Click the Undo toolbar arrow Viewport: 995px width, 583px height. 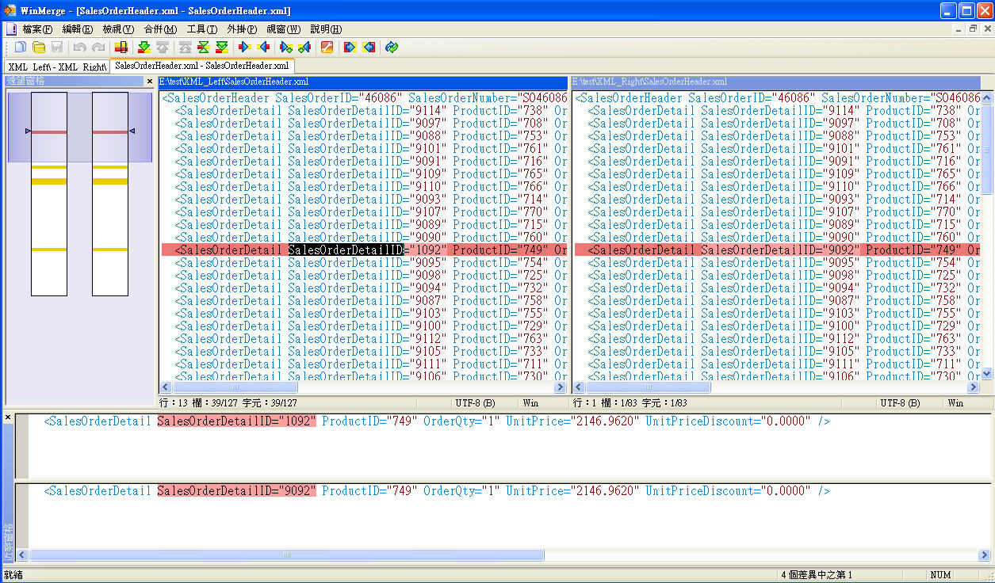79,48
